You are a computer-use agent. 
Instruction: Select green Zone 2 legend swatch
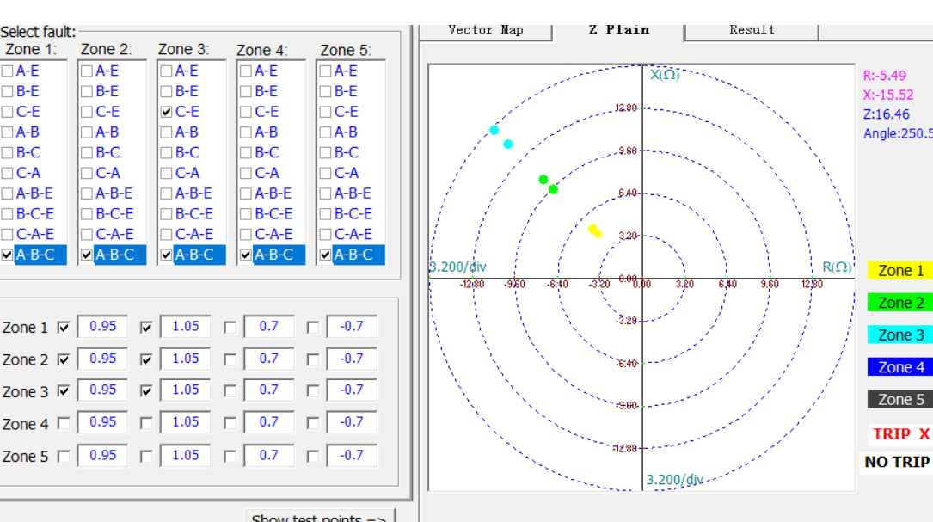pos(899,303)
